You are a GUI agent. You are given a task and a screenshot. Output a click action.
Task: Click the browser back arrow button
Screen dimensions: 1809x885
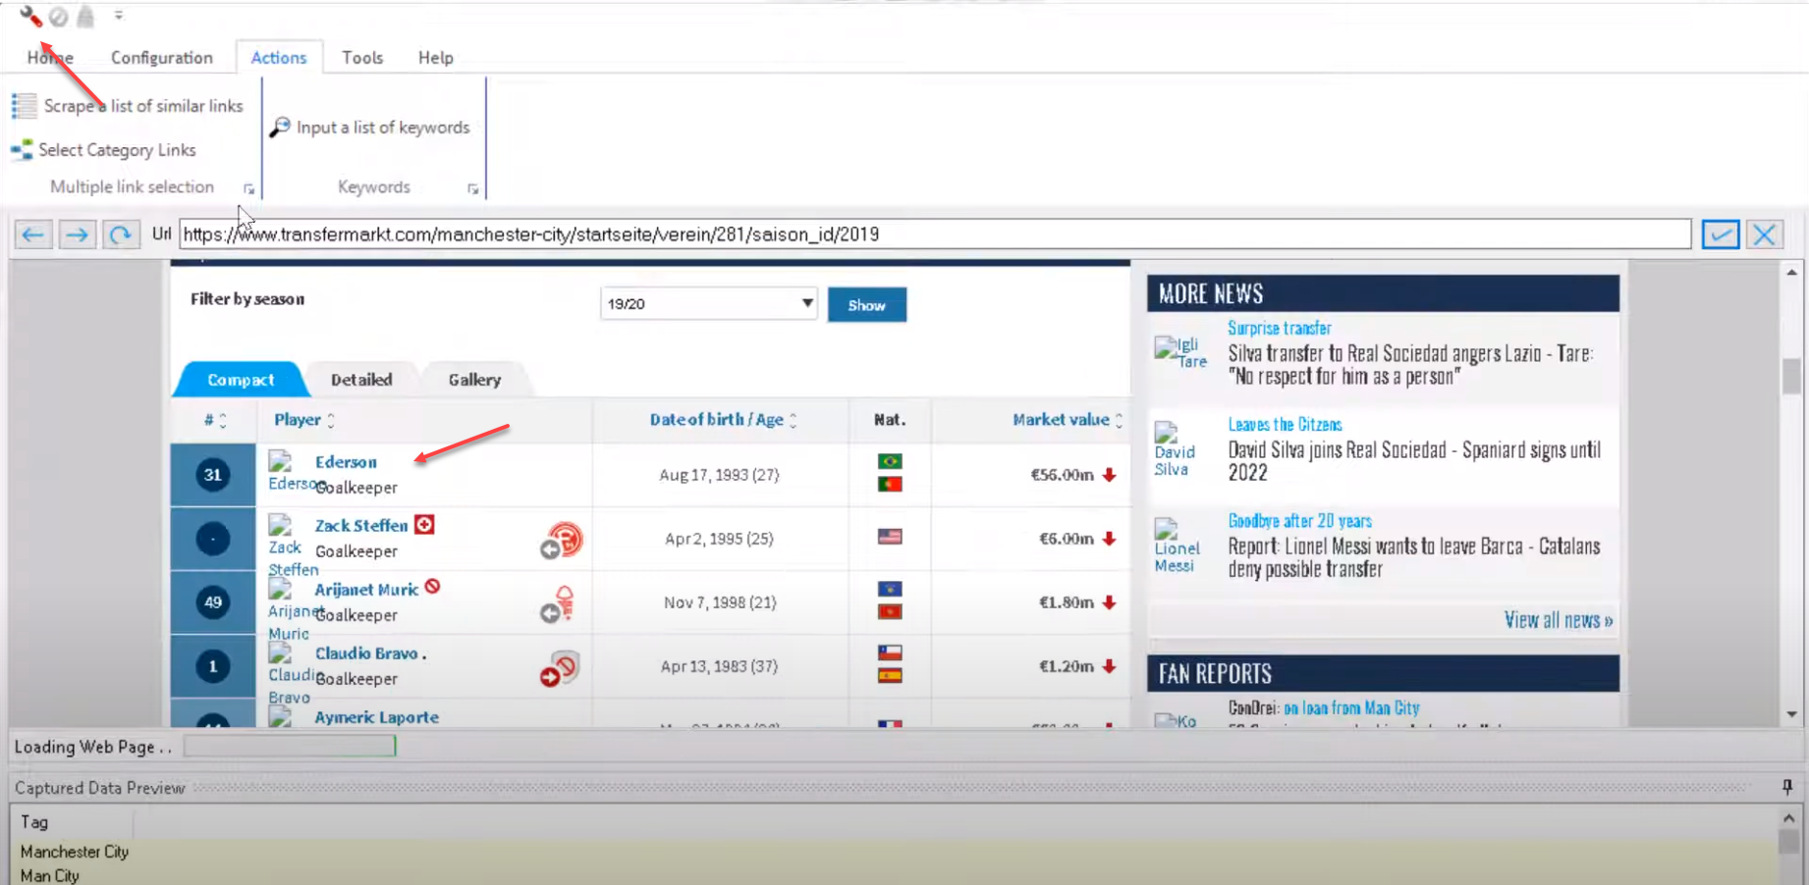pyautogui.click(x=32, y=234)
